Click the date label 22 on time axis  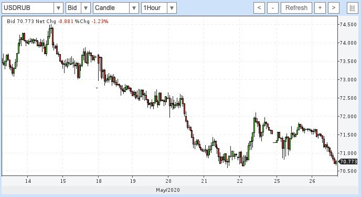[240, 181]
